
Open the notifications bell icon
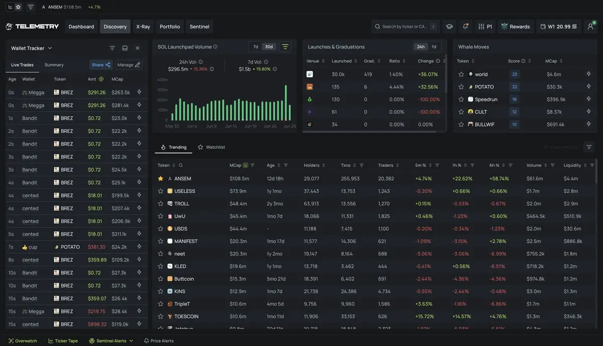[x=465, y=27]
